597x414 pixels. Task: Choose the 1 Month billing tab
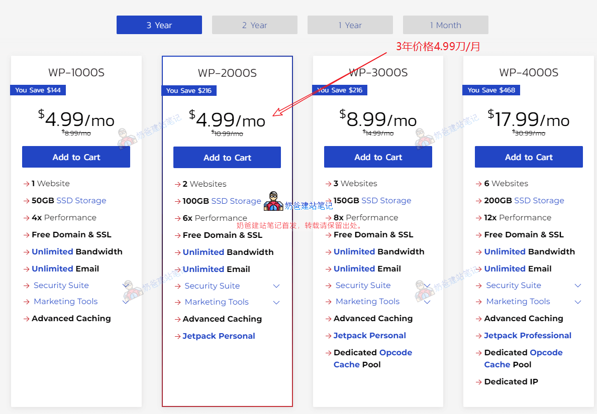(x=445, y=25)
